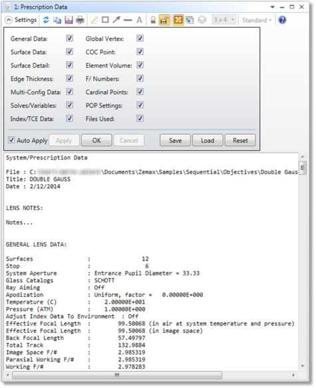Click the Refresh/update arrows icon
This screenshot has height=388, width=316.
(x=46, y=20)
